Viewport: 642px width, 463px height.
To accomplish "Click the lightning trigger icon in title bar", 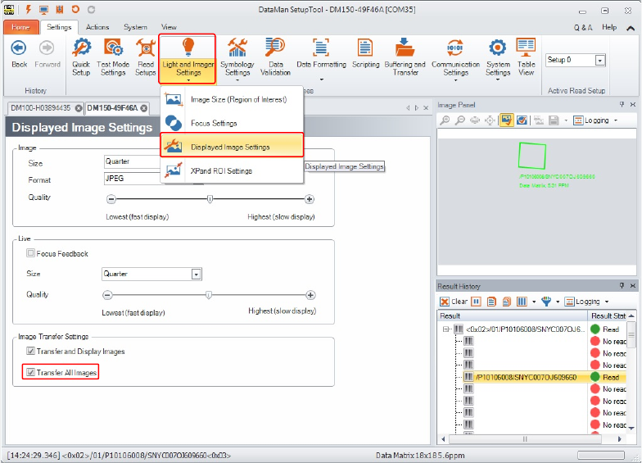I will click(28, 10).
